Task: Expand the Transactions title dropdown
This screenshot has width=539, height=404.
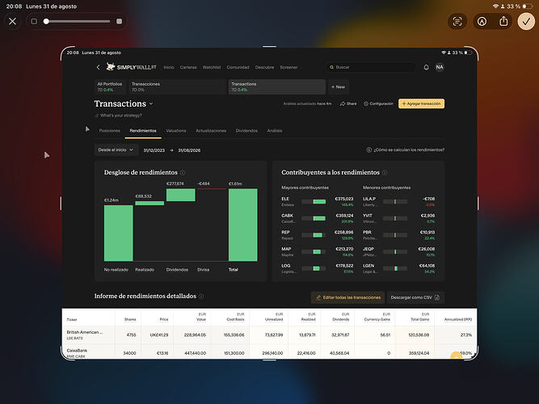Action: click(151, 103)
